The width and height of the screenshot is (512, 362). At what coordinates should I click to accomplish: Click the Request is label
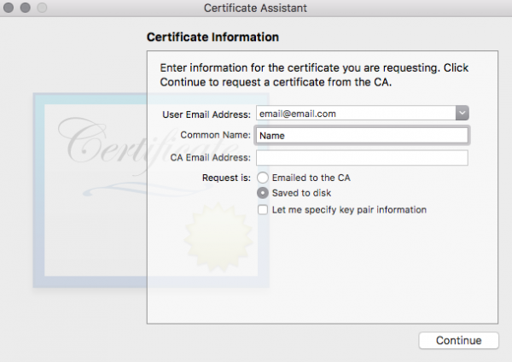225,178
